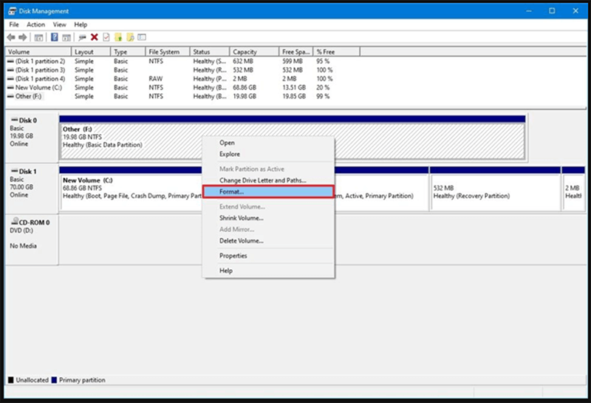This screenshot has height=403, width=591.
Task: Sort by the File System column header
Action: 164,52
